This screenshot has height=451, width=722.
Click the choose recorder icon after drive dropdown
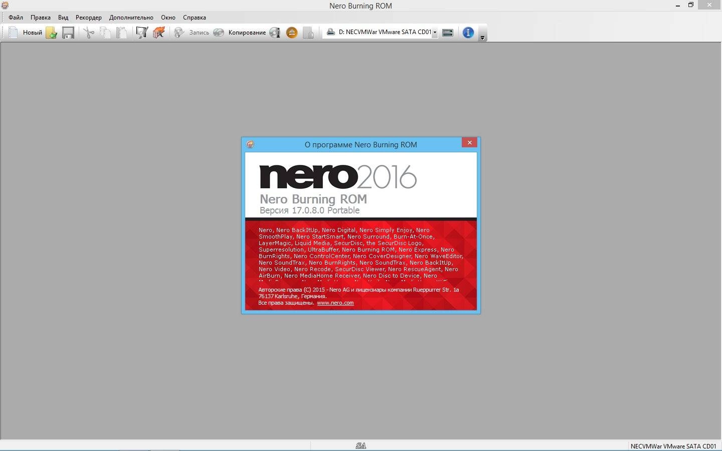pos(448,33)
